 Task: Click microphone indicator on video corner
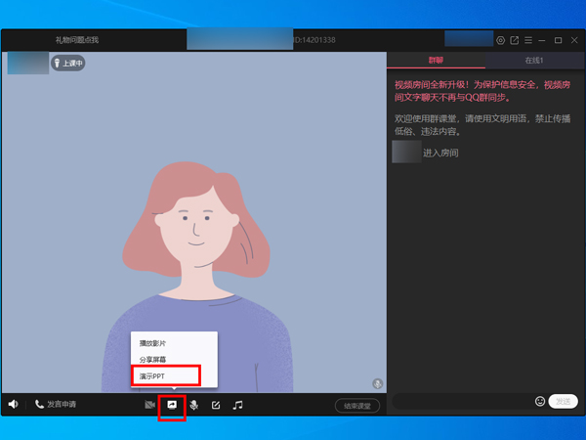[x=377, y=384]
